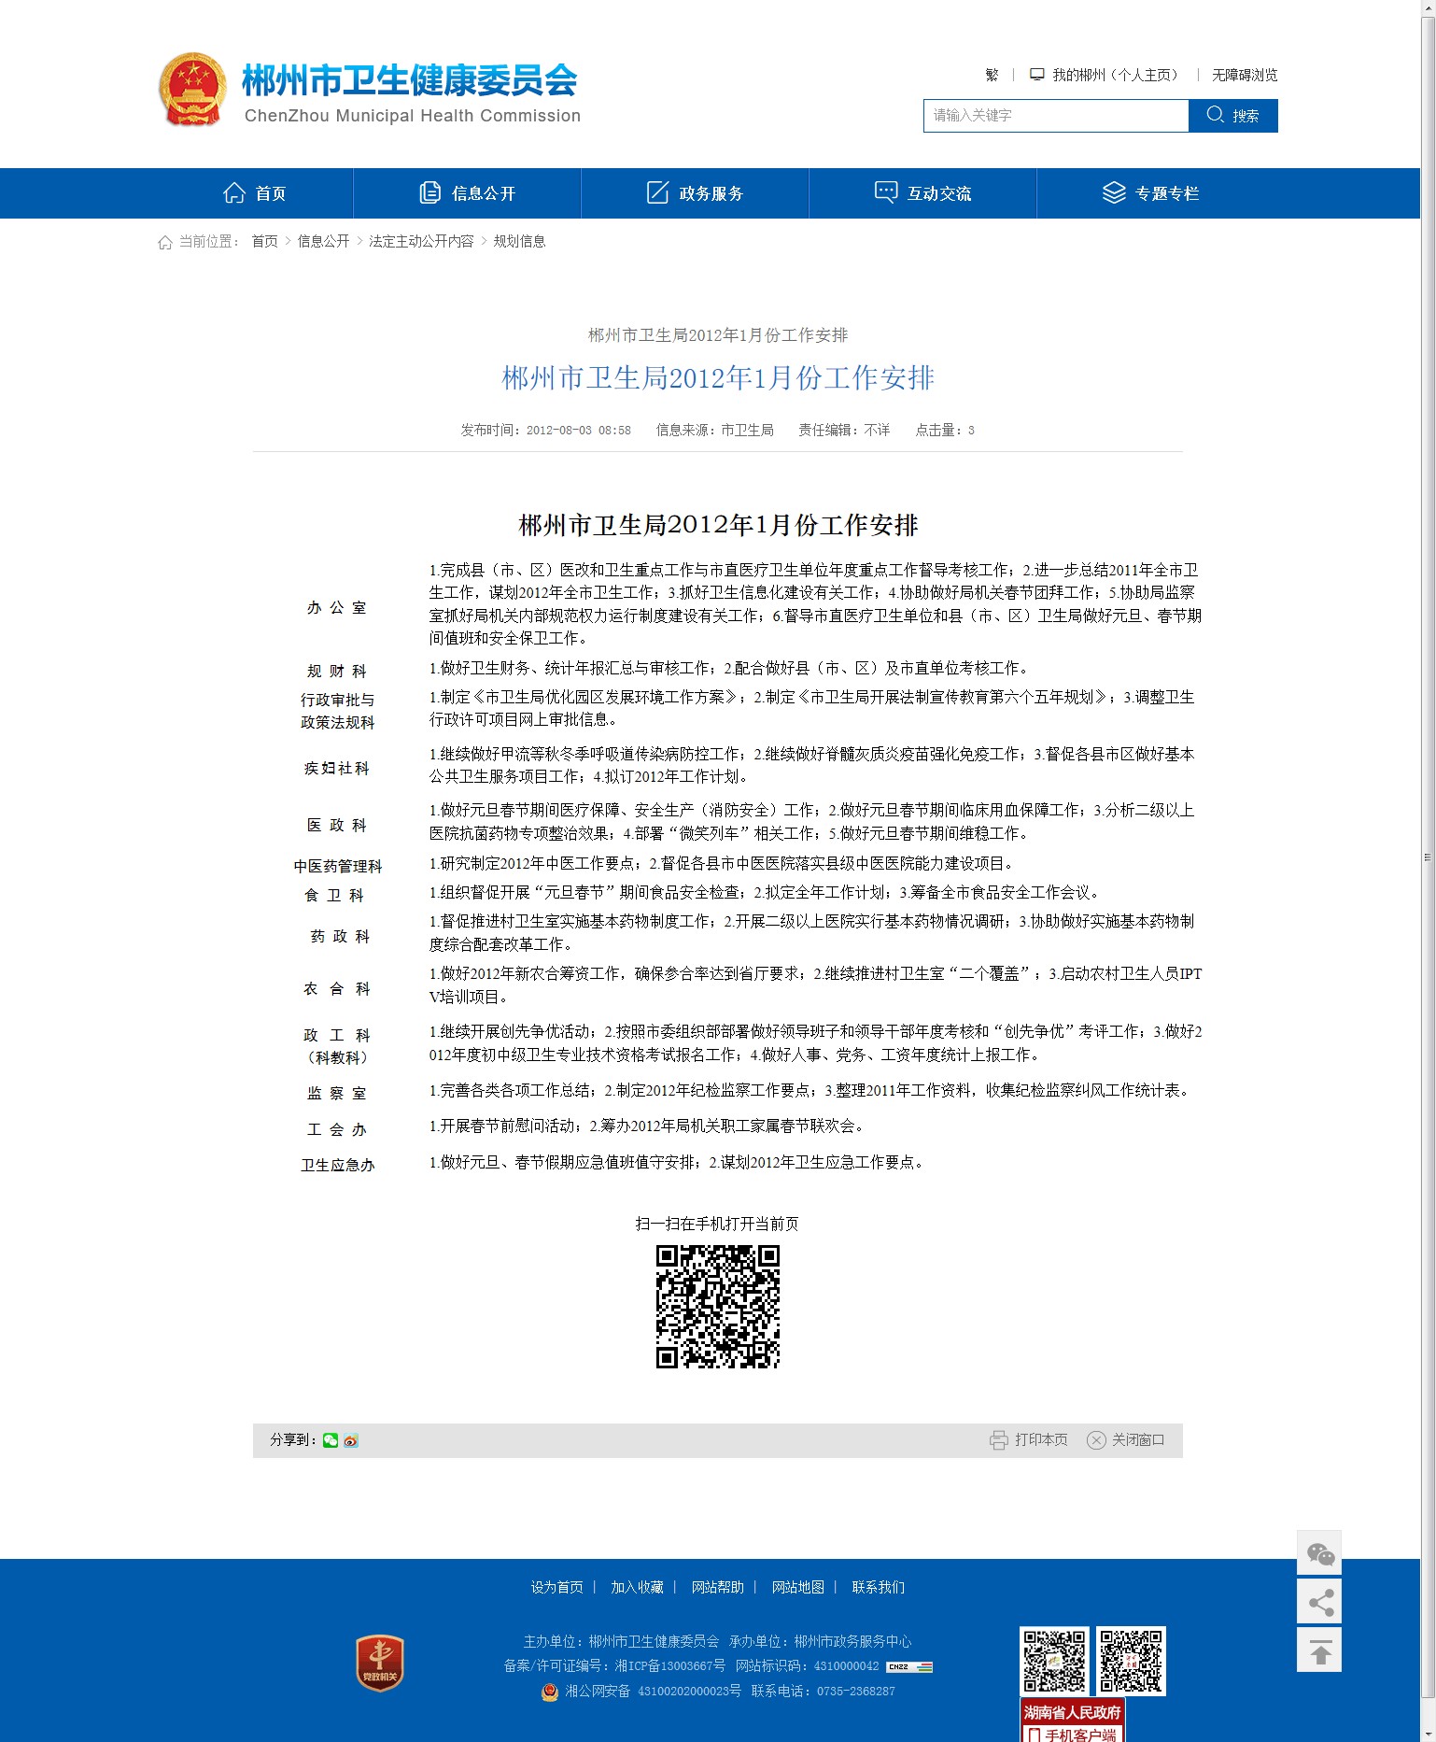Click the 规财科 row label
This screenshot has height=1742, width=1436.
[x=337, y=671]
